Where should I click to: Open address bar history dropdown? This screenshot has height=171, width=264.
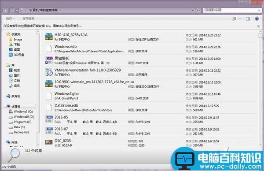pyautogui.click(x=193, y=11)
